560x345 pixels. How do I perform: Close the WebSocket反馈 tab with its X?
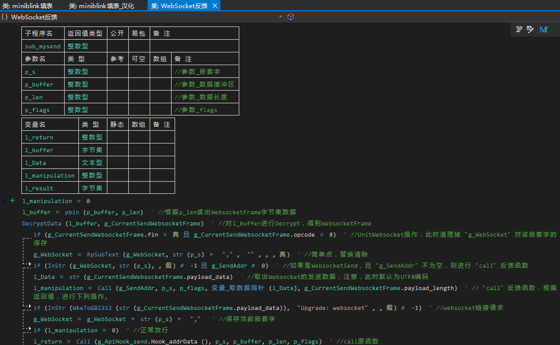pyautogui.click(x=215, y=6)
